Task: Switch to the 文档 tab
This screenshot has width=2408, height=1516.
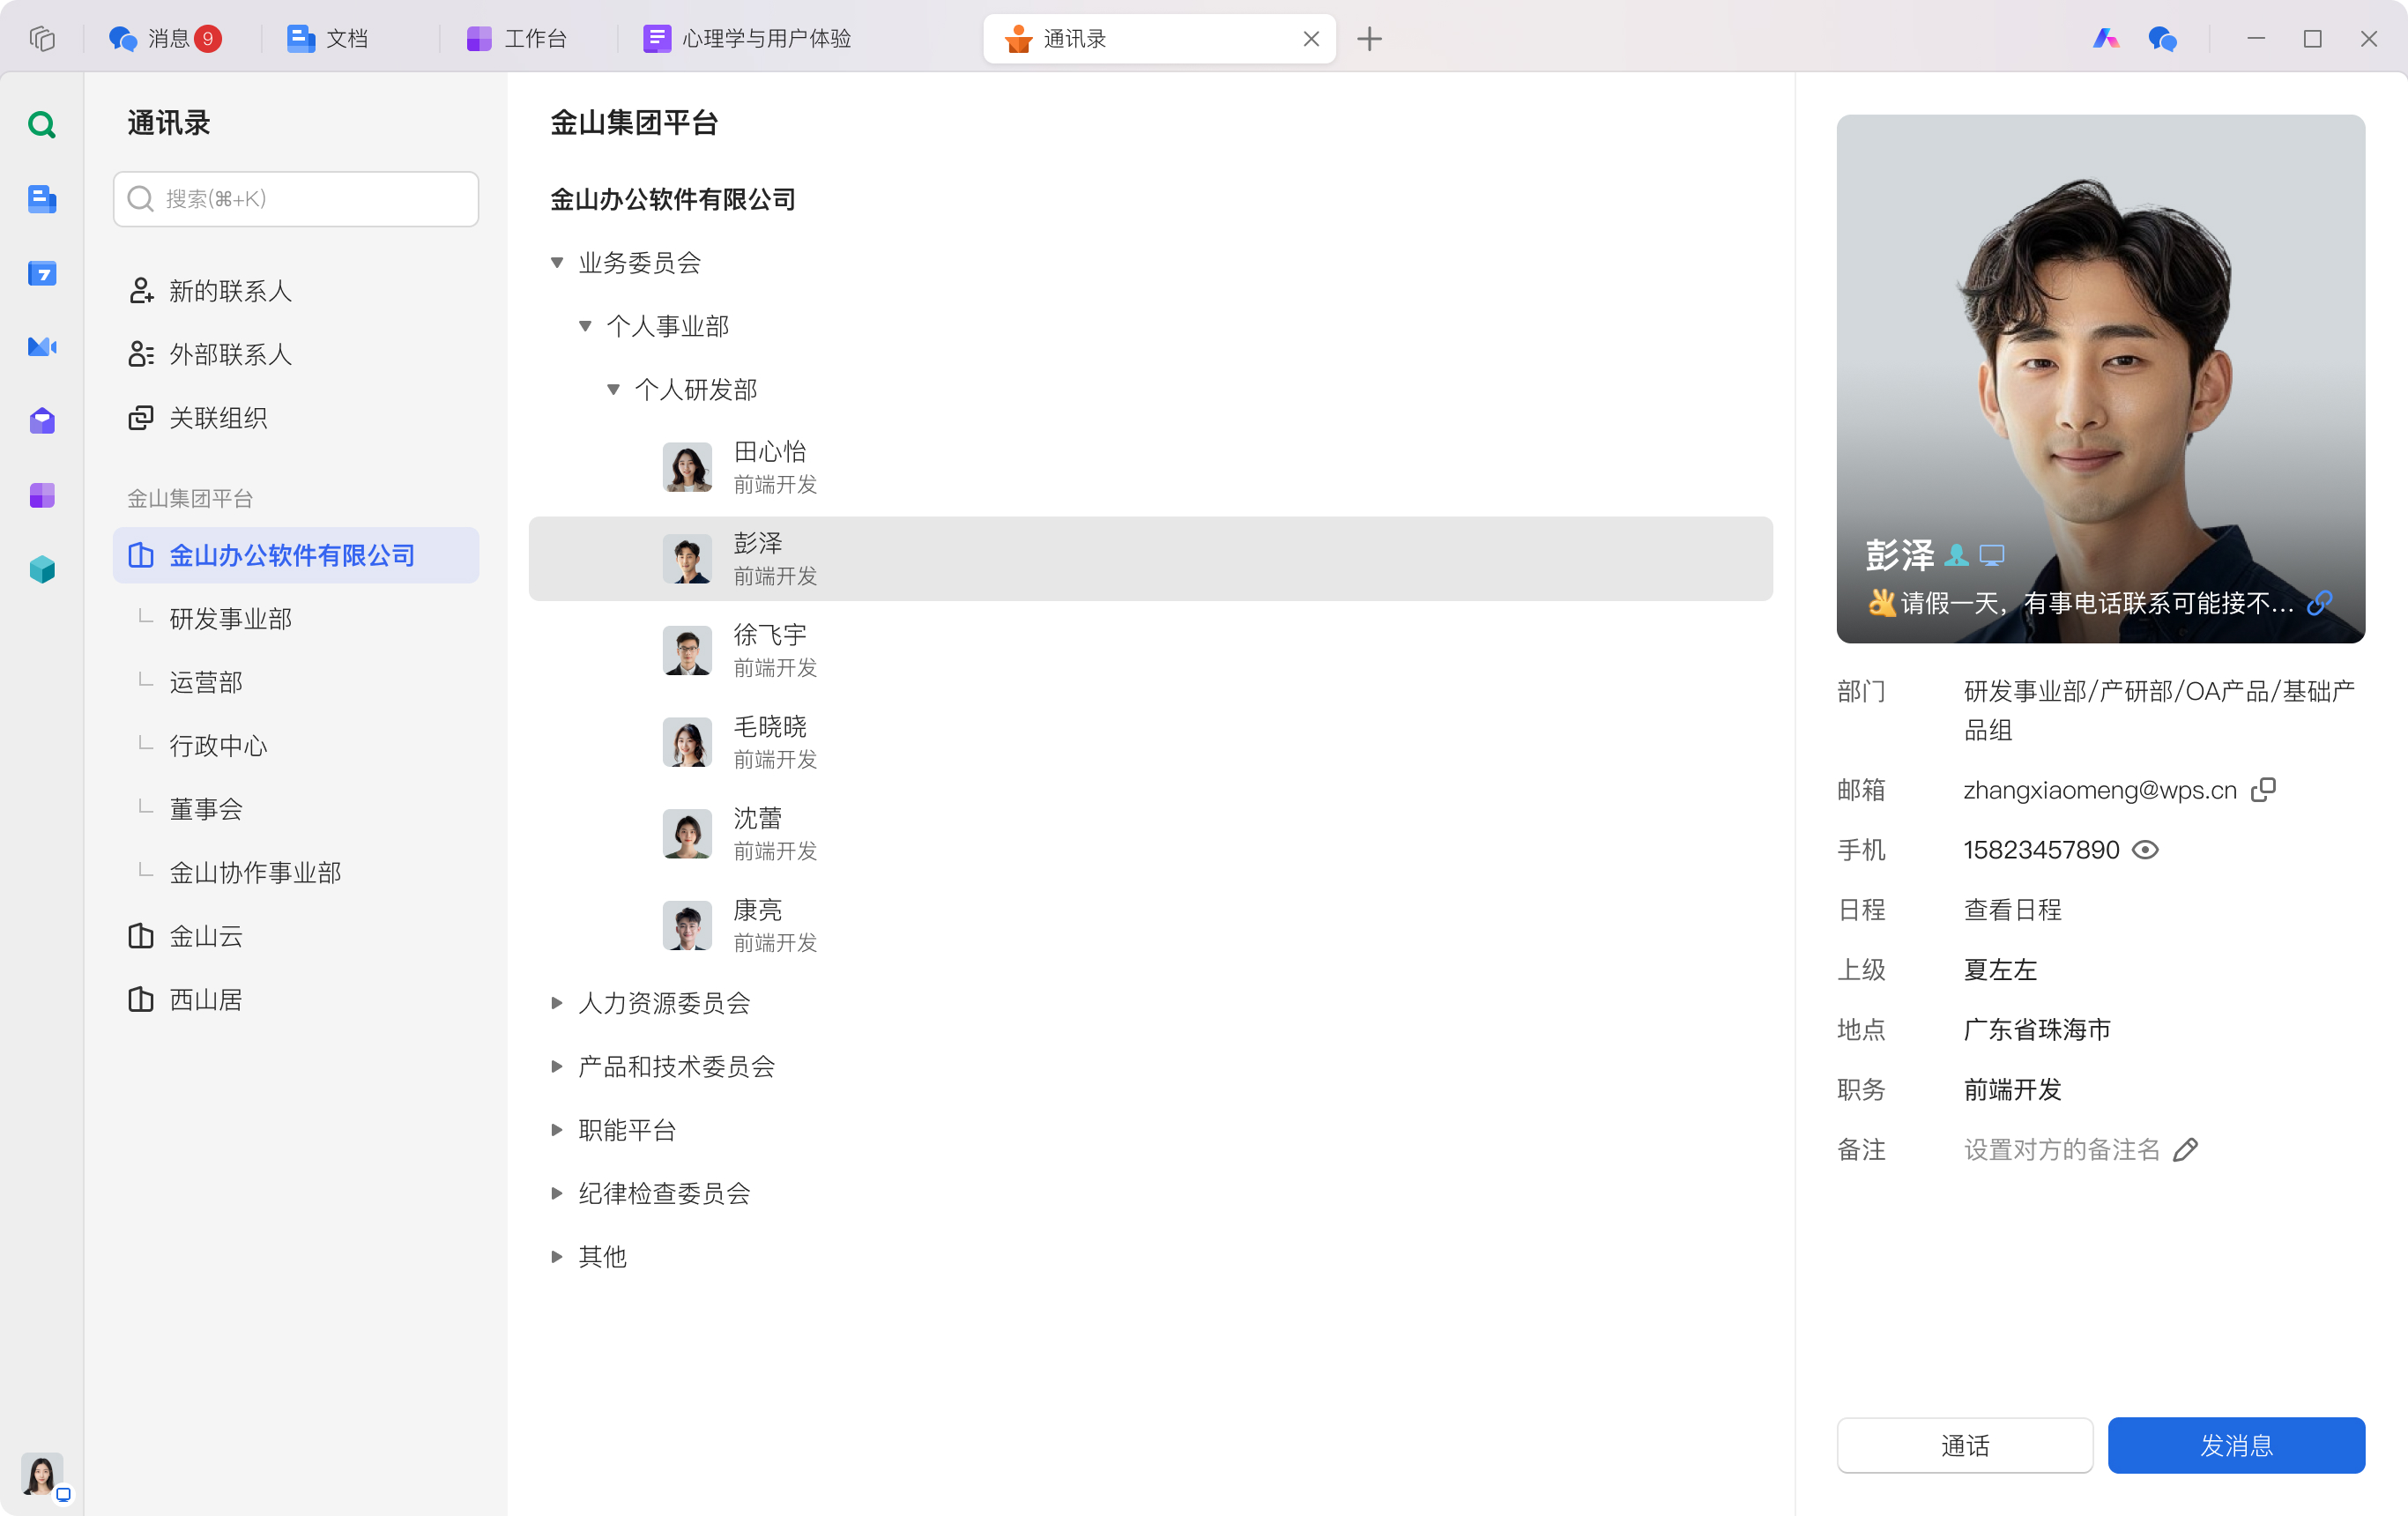Action: pyautogui.click(x=328, y=39)
